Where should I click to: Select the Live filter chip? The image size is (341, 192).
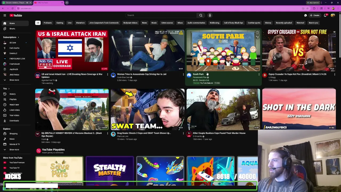pos(70,23)
